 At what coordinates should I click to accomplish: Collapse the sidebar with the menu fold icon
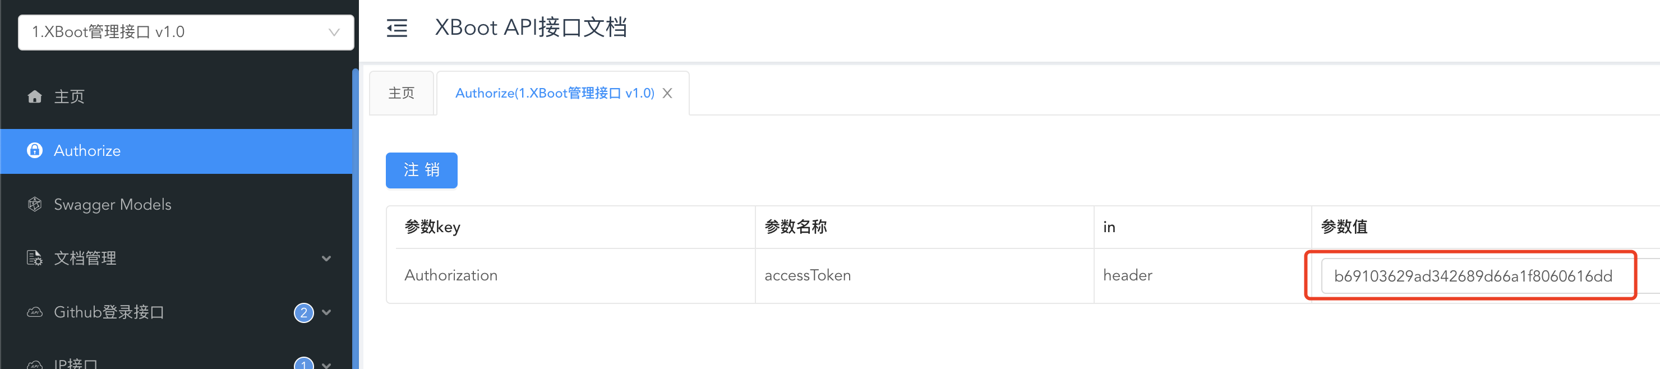tap(397, 29)
